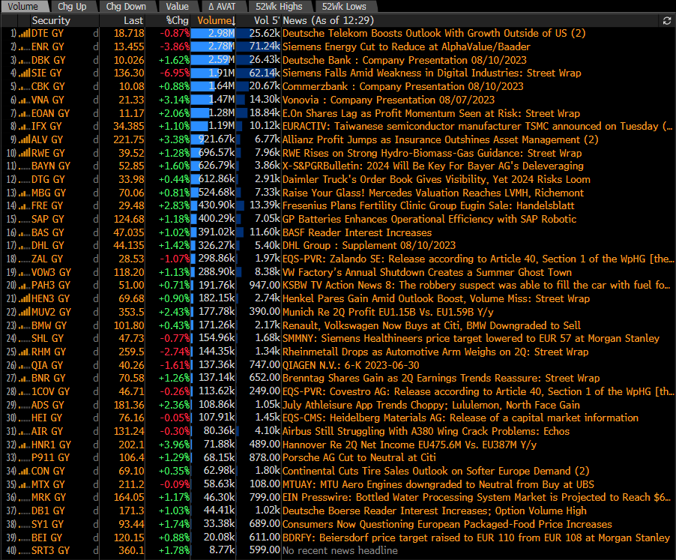Open Rheinmetall Drops as Automotive Arm headline
Screen dimensions: 676x560
click(435, 352)
